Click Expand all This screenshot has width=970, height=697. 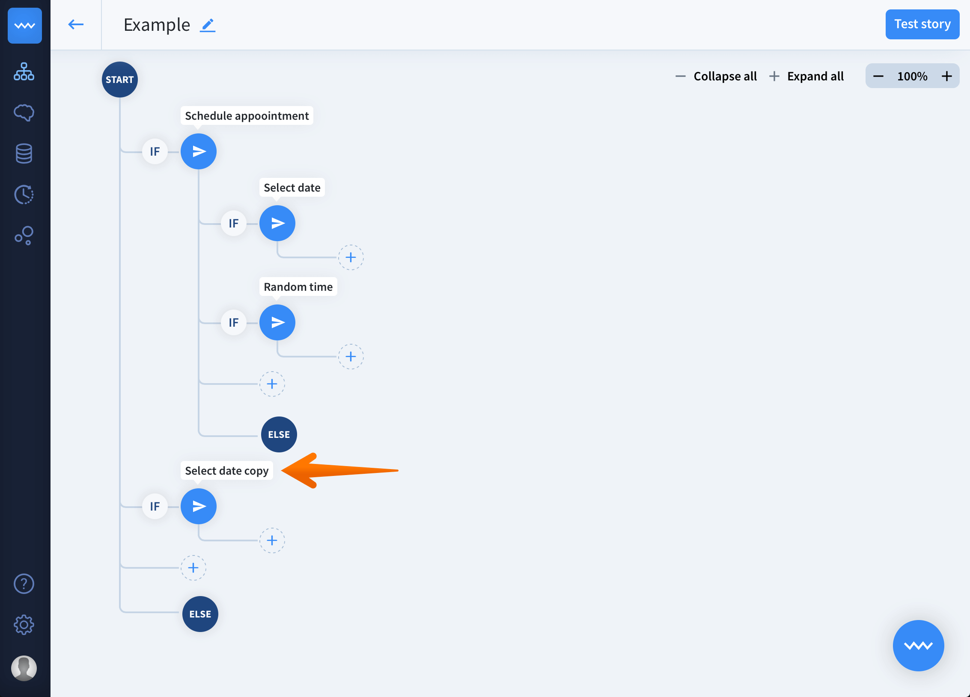(x=807, y=77)
